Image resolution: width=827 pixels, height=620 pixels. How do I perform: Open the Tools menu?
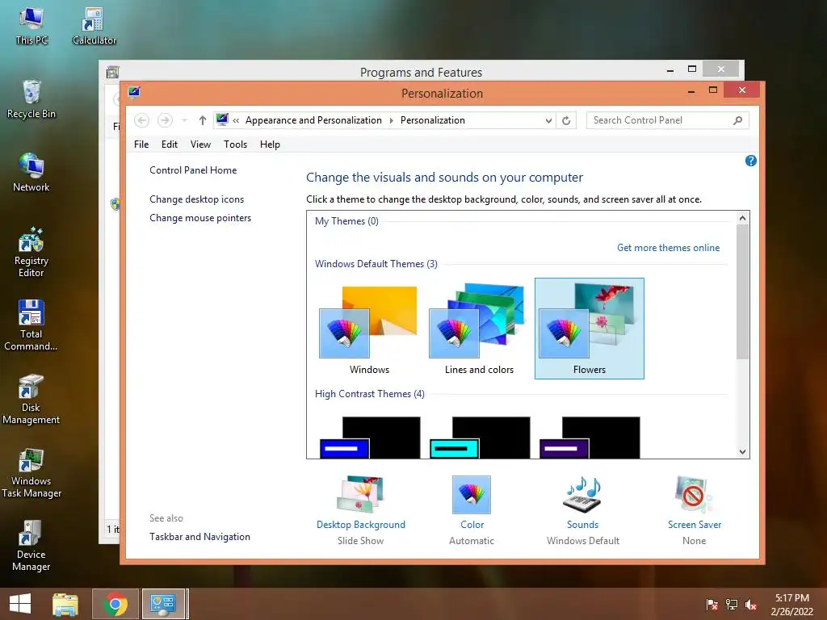[235, 144]
